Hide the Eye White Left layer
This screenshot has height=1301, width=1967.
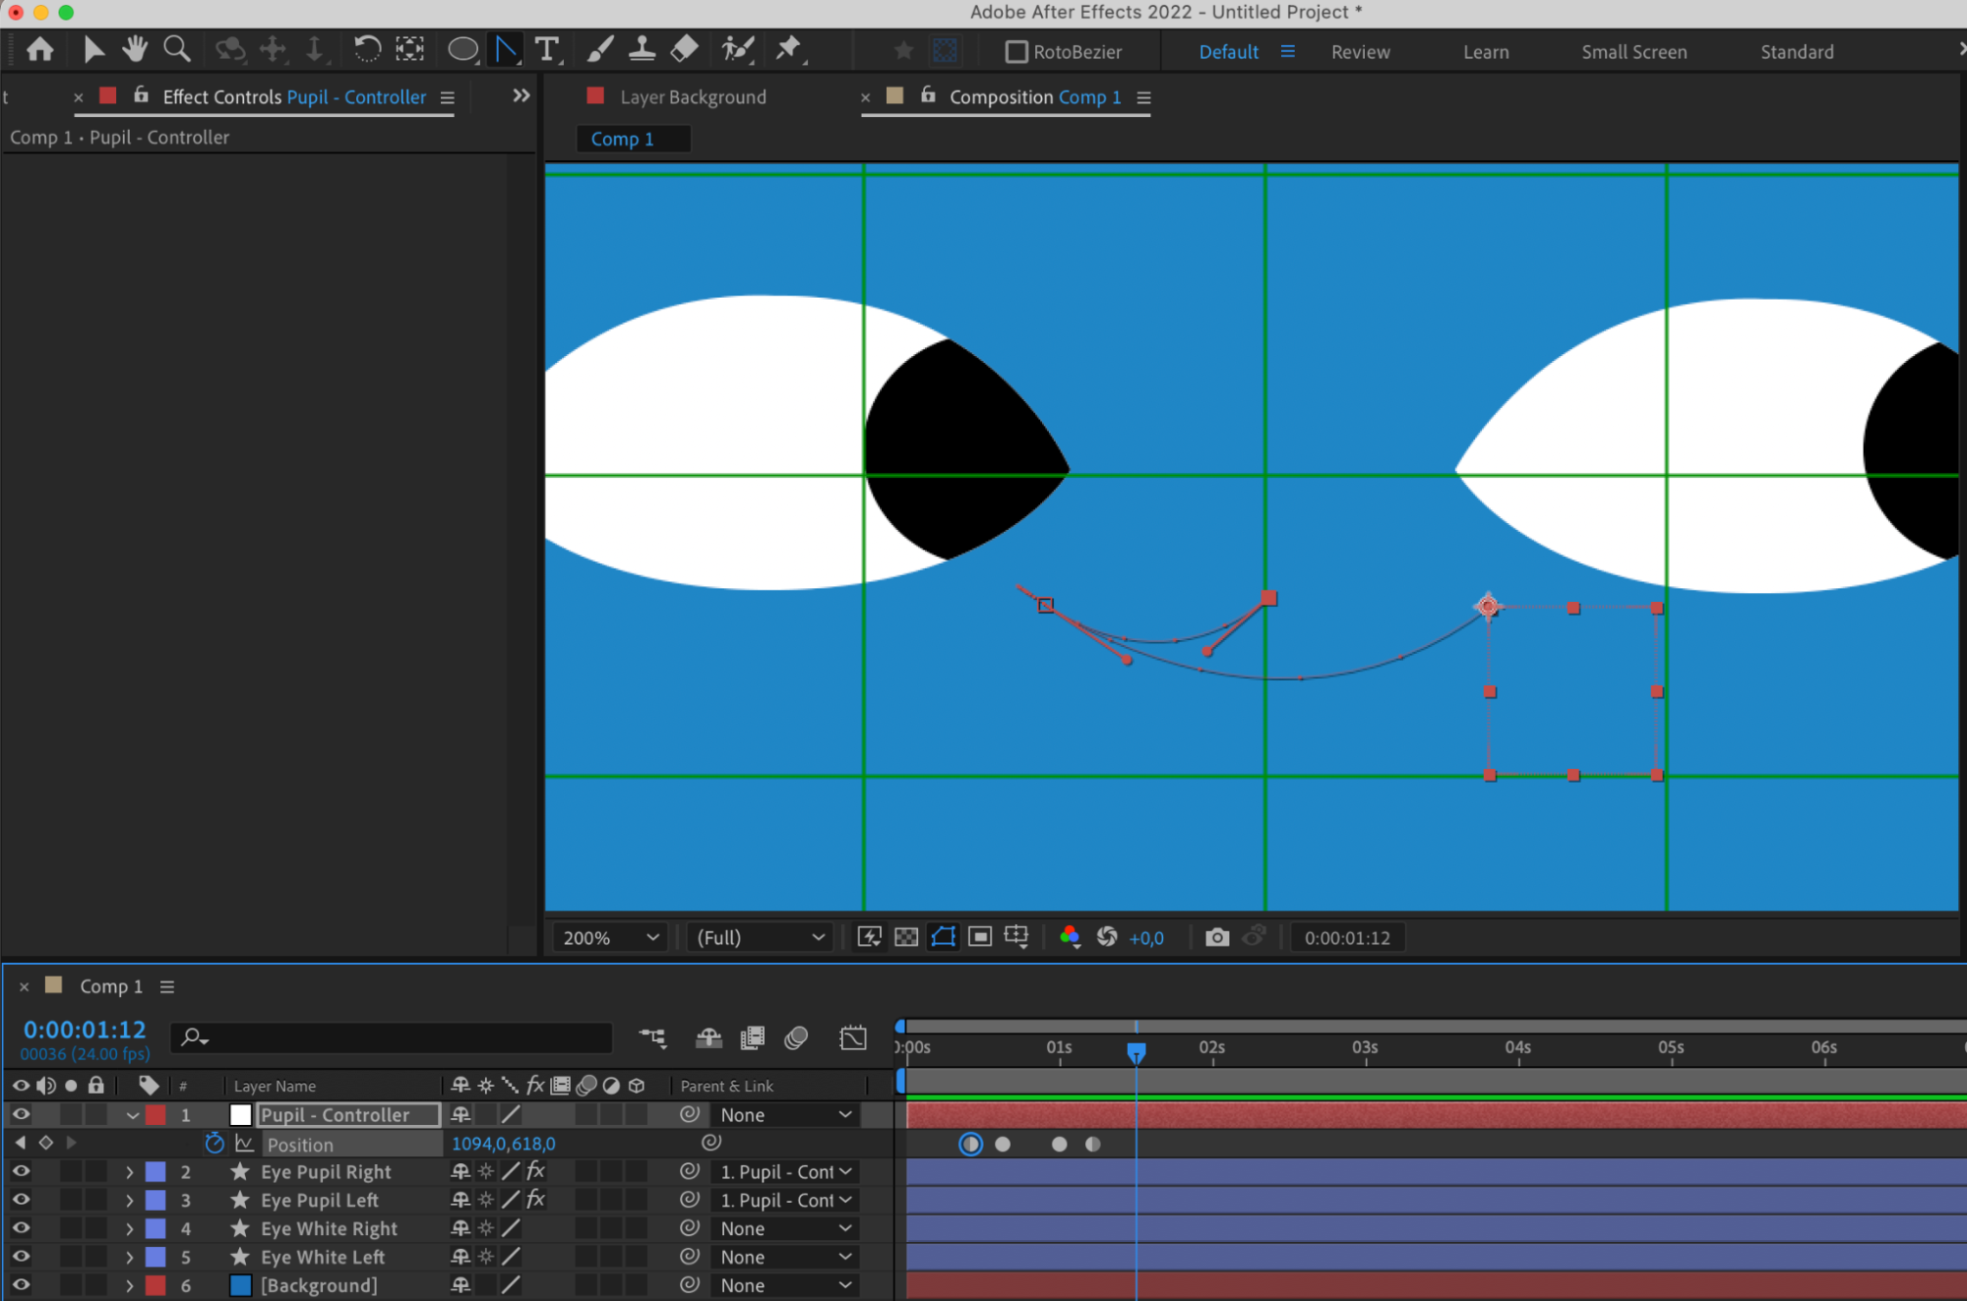click(21, 1257)
